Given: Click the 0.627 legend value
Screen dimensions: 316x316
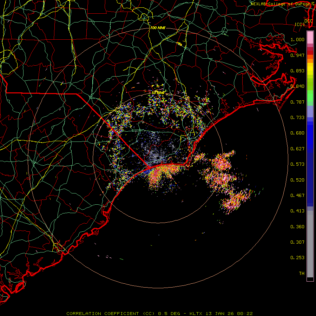Looking at the screenshot, I should (297, 149).
